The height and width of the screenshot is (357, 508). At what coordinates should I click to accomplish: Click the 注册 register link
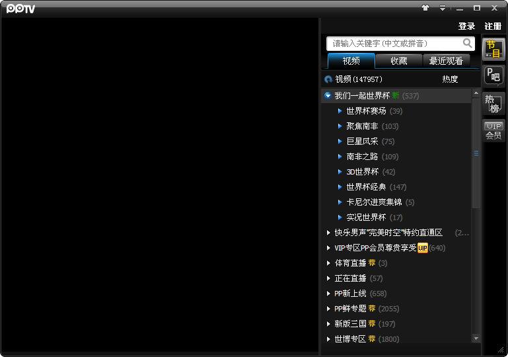(x=493, y=26)
